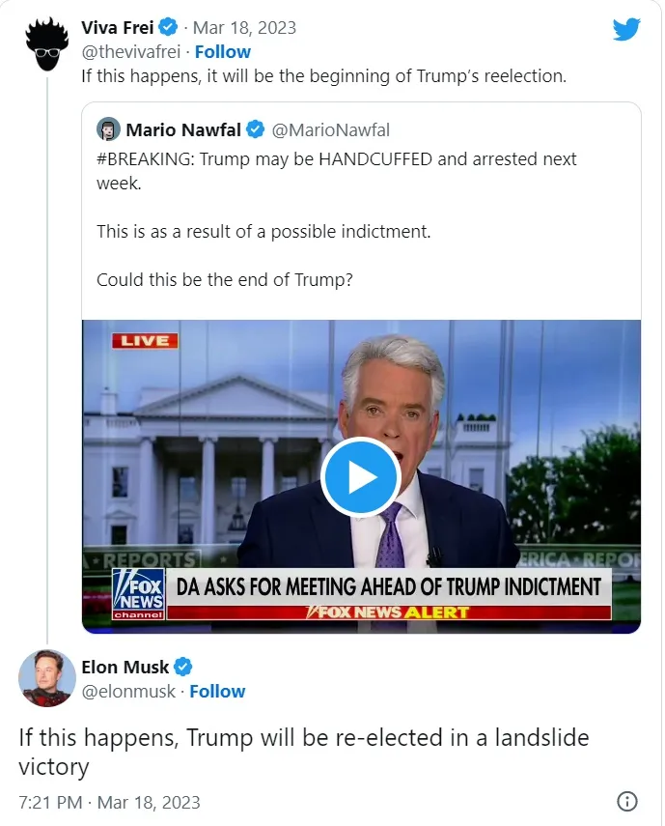Open Elon Musk's profile picture
665x826 pixels.
[46, 678]
